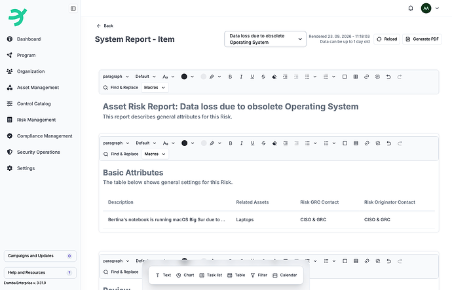Undo in the Asset Risk Report toolbar
This screenshot has height=290, width=452.
pos(388,77)
